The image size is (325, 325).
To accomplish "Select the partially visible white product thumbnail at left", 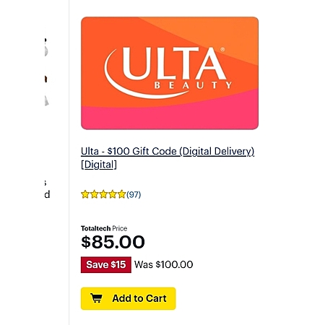I will coord(46,51).
